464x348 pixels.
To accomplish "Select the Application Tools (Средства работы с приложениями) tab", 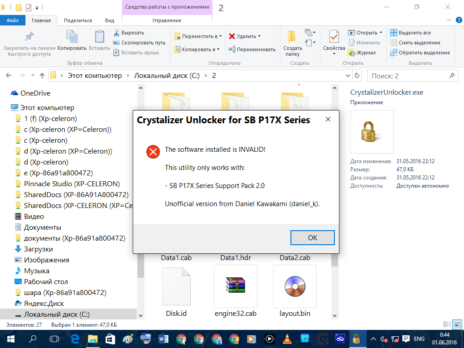I will click(167, 7).
